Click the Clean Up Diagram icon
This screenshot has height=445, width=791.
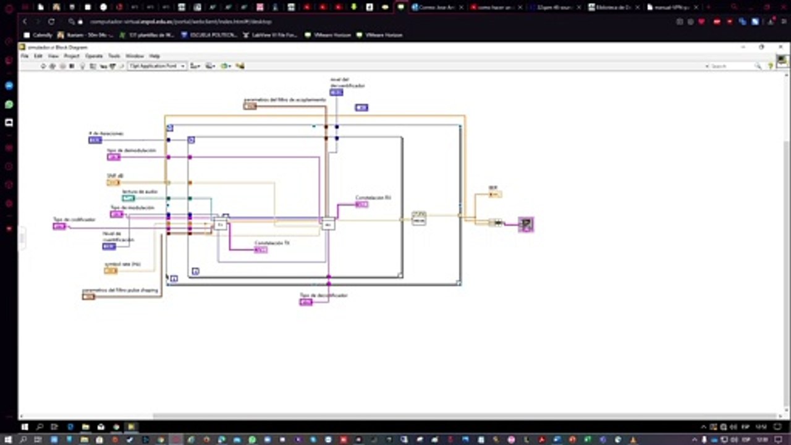[x=240, y=66]
